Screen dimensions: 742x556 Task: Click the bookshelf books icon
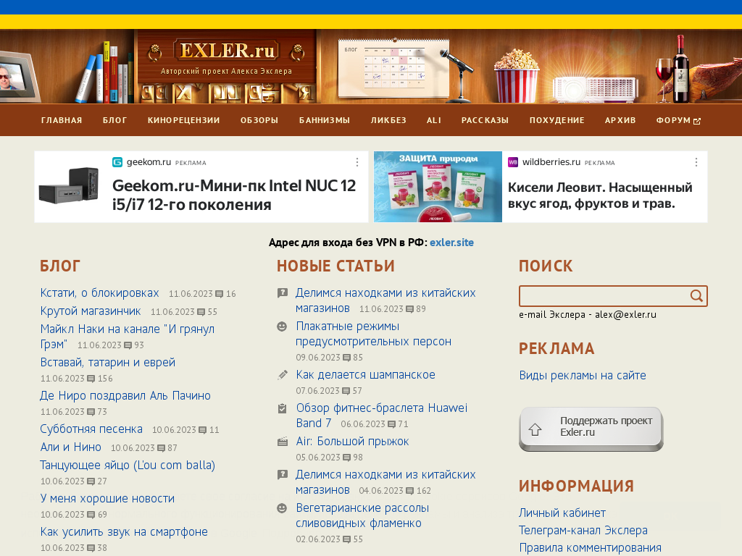coord(104,72)
